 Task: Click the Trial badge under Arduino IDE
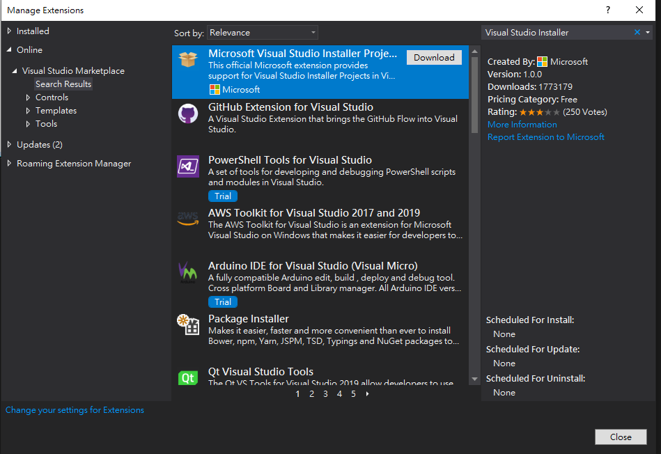(x=223, y=302)
